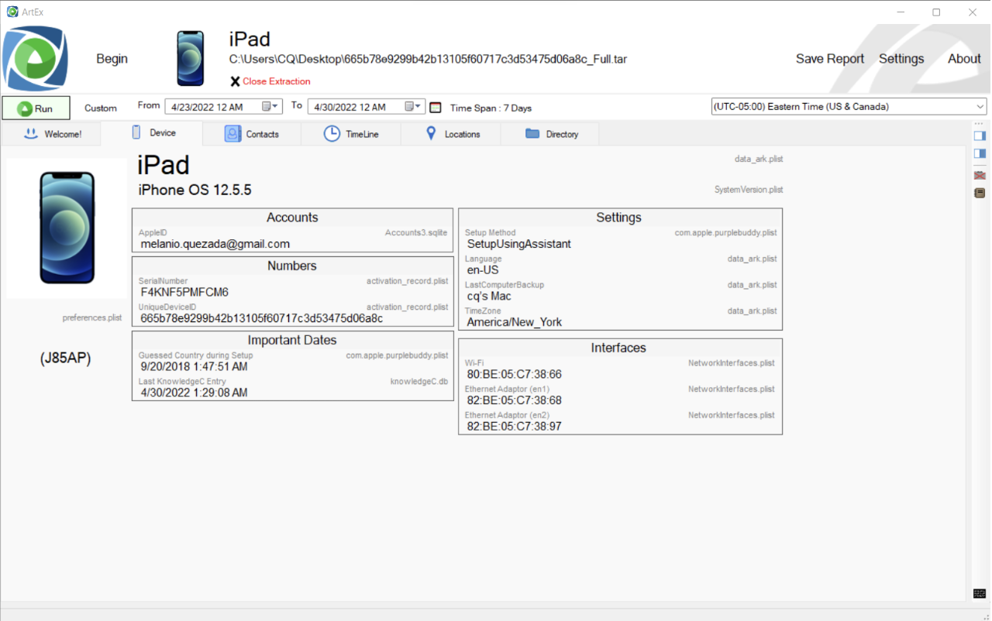This screenshot has height=621, width=992.
Task: Open the To date picker dropdown
Action: tap(414, 107)
